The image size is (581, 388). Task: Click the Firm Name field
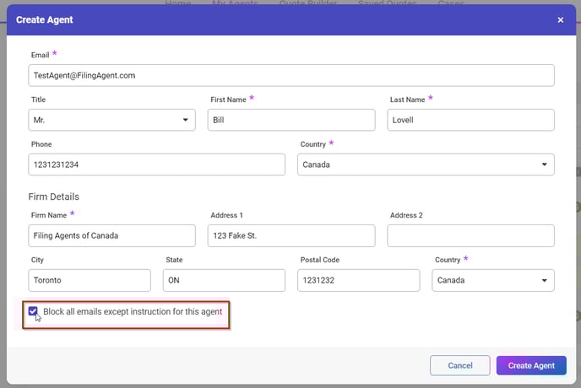pos(112,235)
